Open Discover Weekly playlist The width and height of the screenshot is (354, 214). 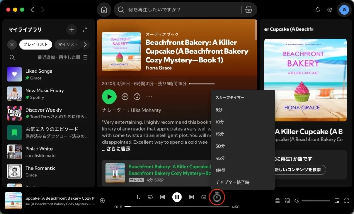tap(49, 113)
